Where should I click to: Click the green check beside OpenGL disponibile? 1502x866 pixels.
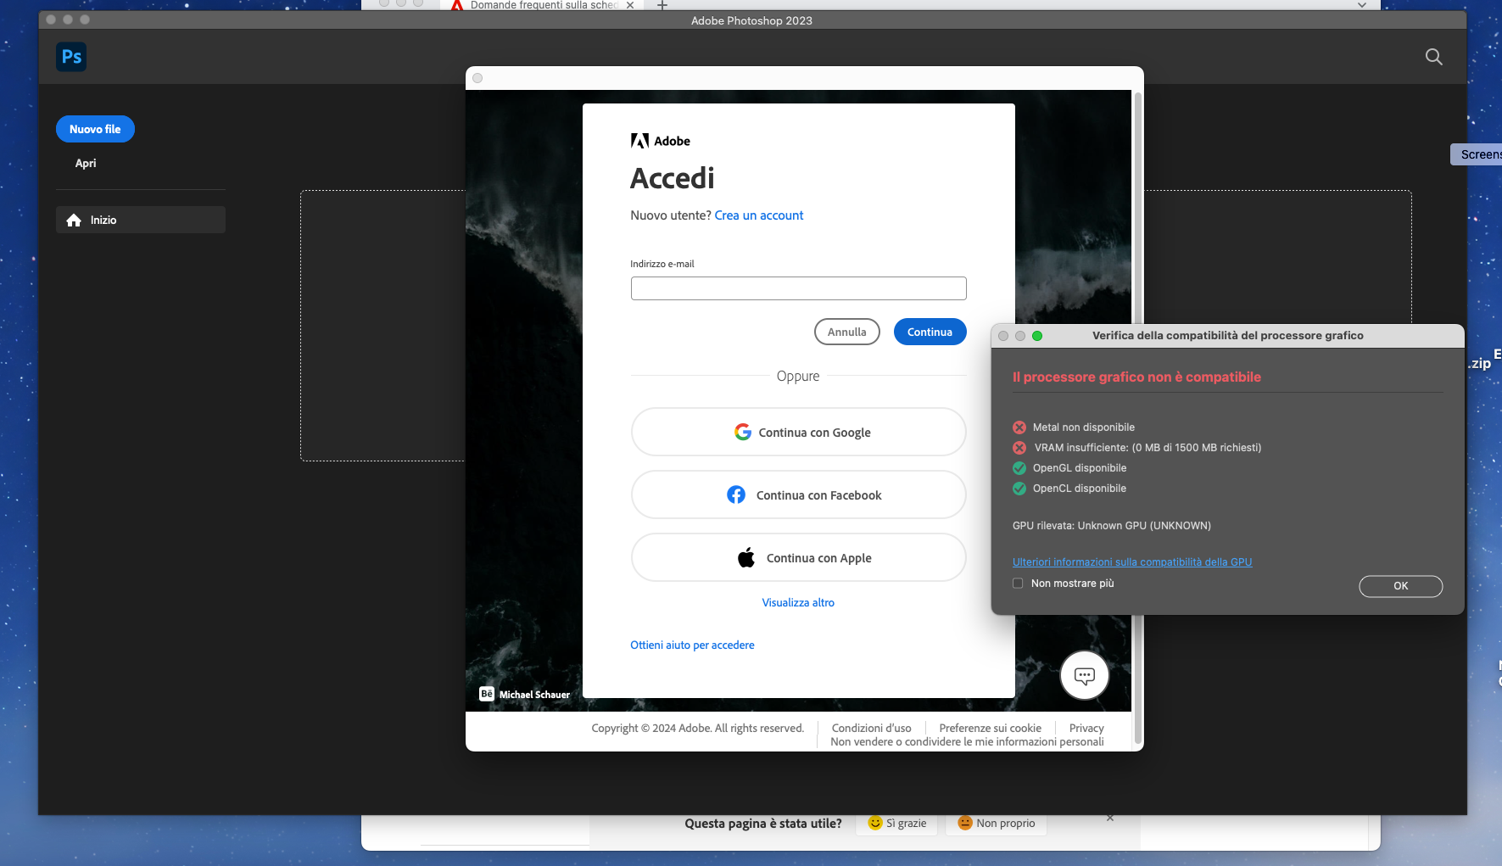(1019, 468)
